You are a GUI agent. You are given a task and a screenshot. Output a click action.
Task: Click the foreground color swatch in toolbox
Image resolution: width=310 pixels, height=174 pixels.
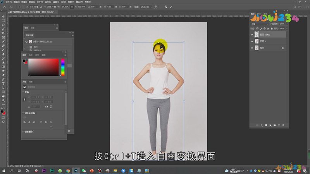(x=2, y=111)
